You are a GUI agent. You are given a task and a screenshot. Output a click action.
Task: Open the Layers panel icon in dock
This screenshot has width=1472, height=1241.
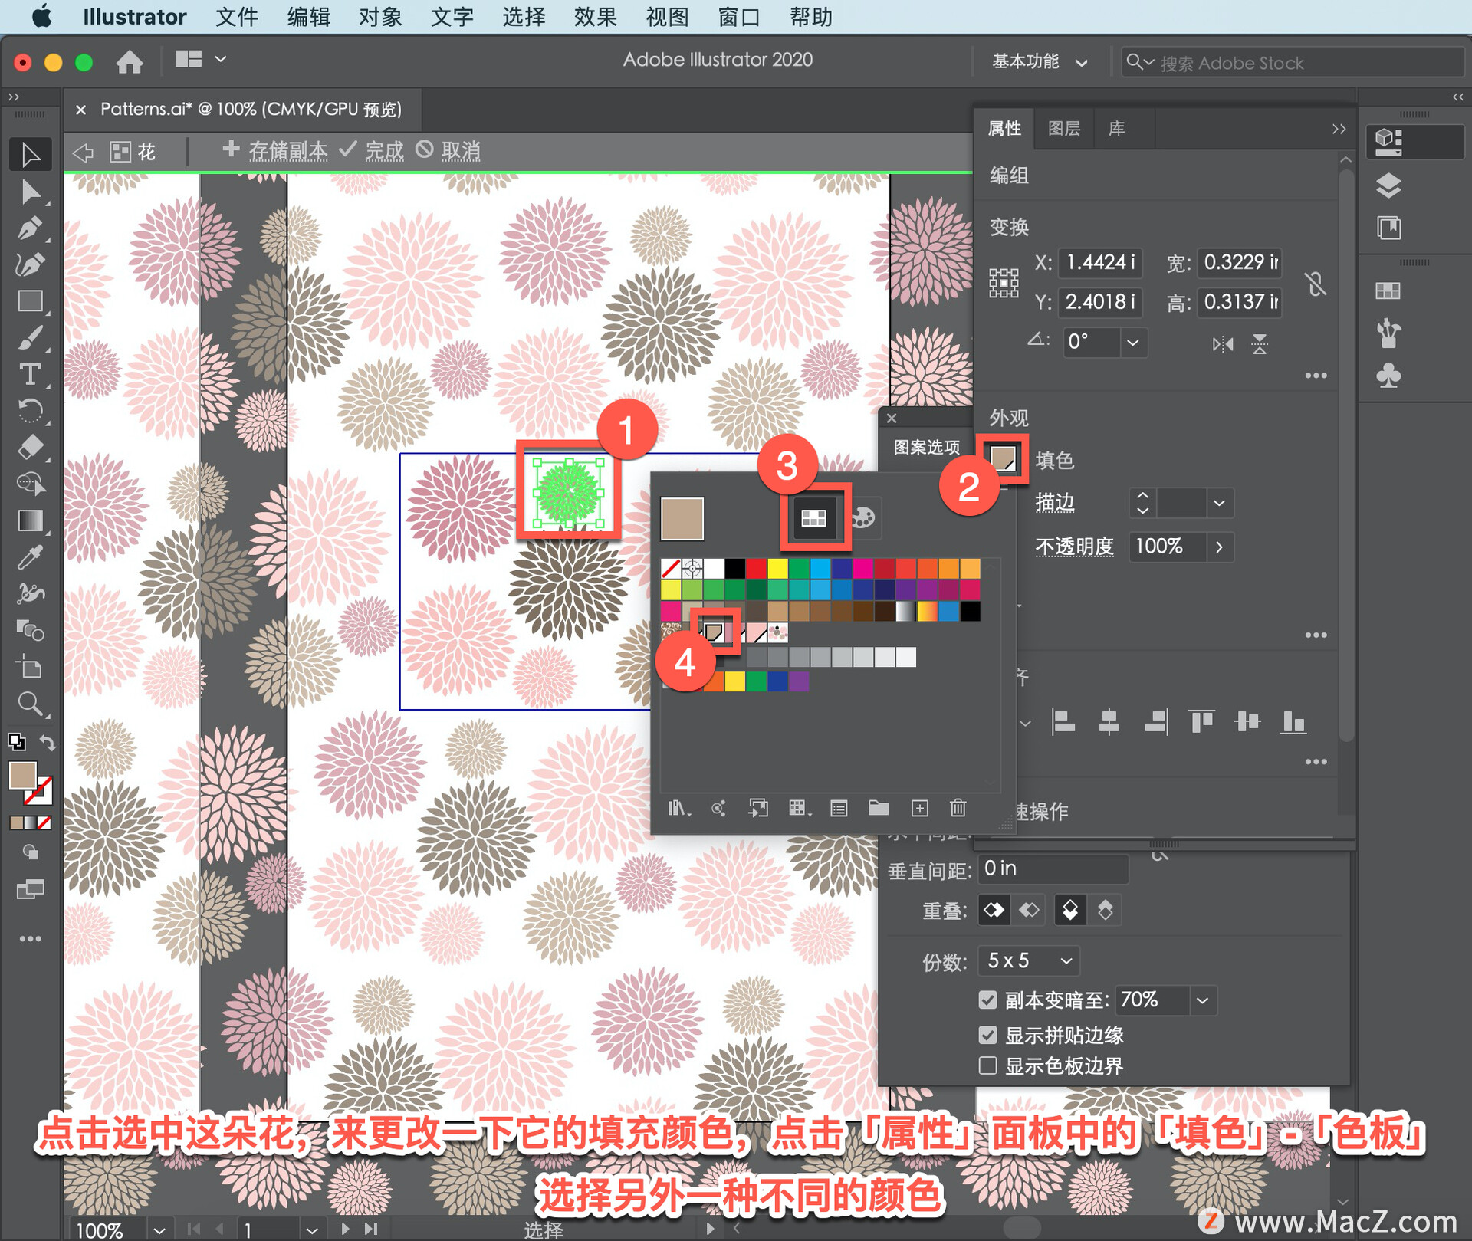click(x=1388, y=186)
